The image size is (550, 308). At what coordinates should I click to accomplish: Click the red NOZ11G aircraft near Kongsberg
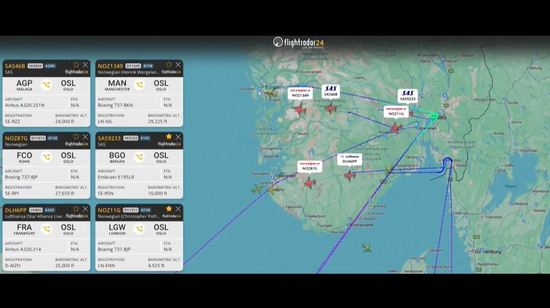[396, 128]
